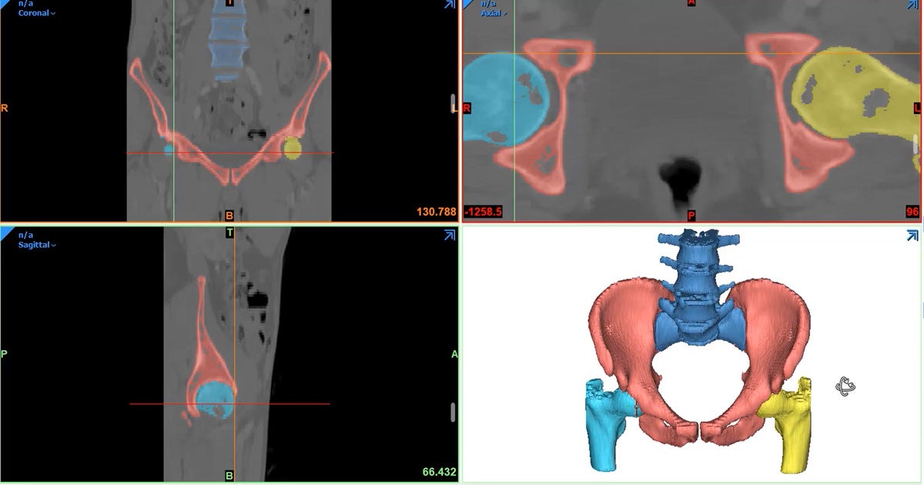Open the Coronal view orientation dropdown

(x=32, y=13)
